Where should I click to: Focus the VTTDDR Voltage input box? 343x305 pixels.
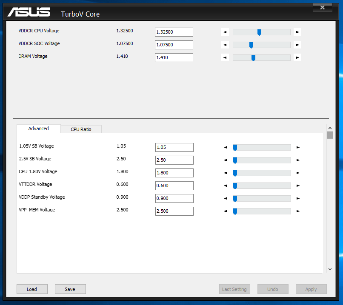click(x=174, y=185)
